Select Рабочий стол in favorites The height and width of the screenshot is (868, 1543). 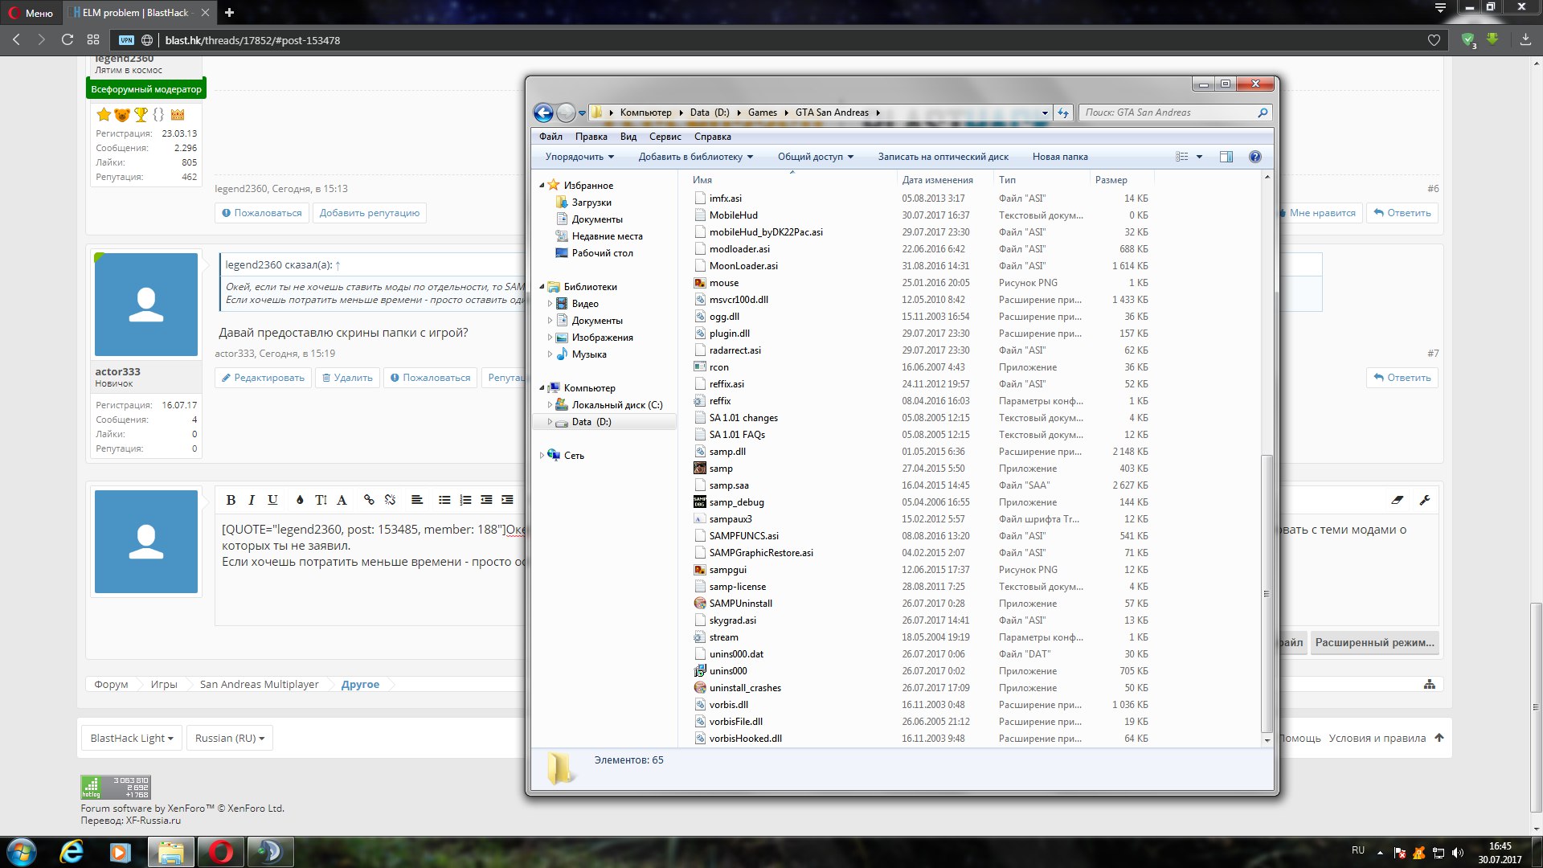(602, 253)
